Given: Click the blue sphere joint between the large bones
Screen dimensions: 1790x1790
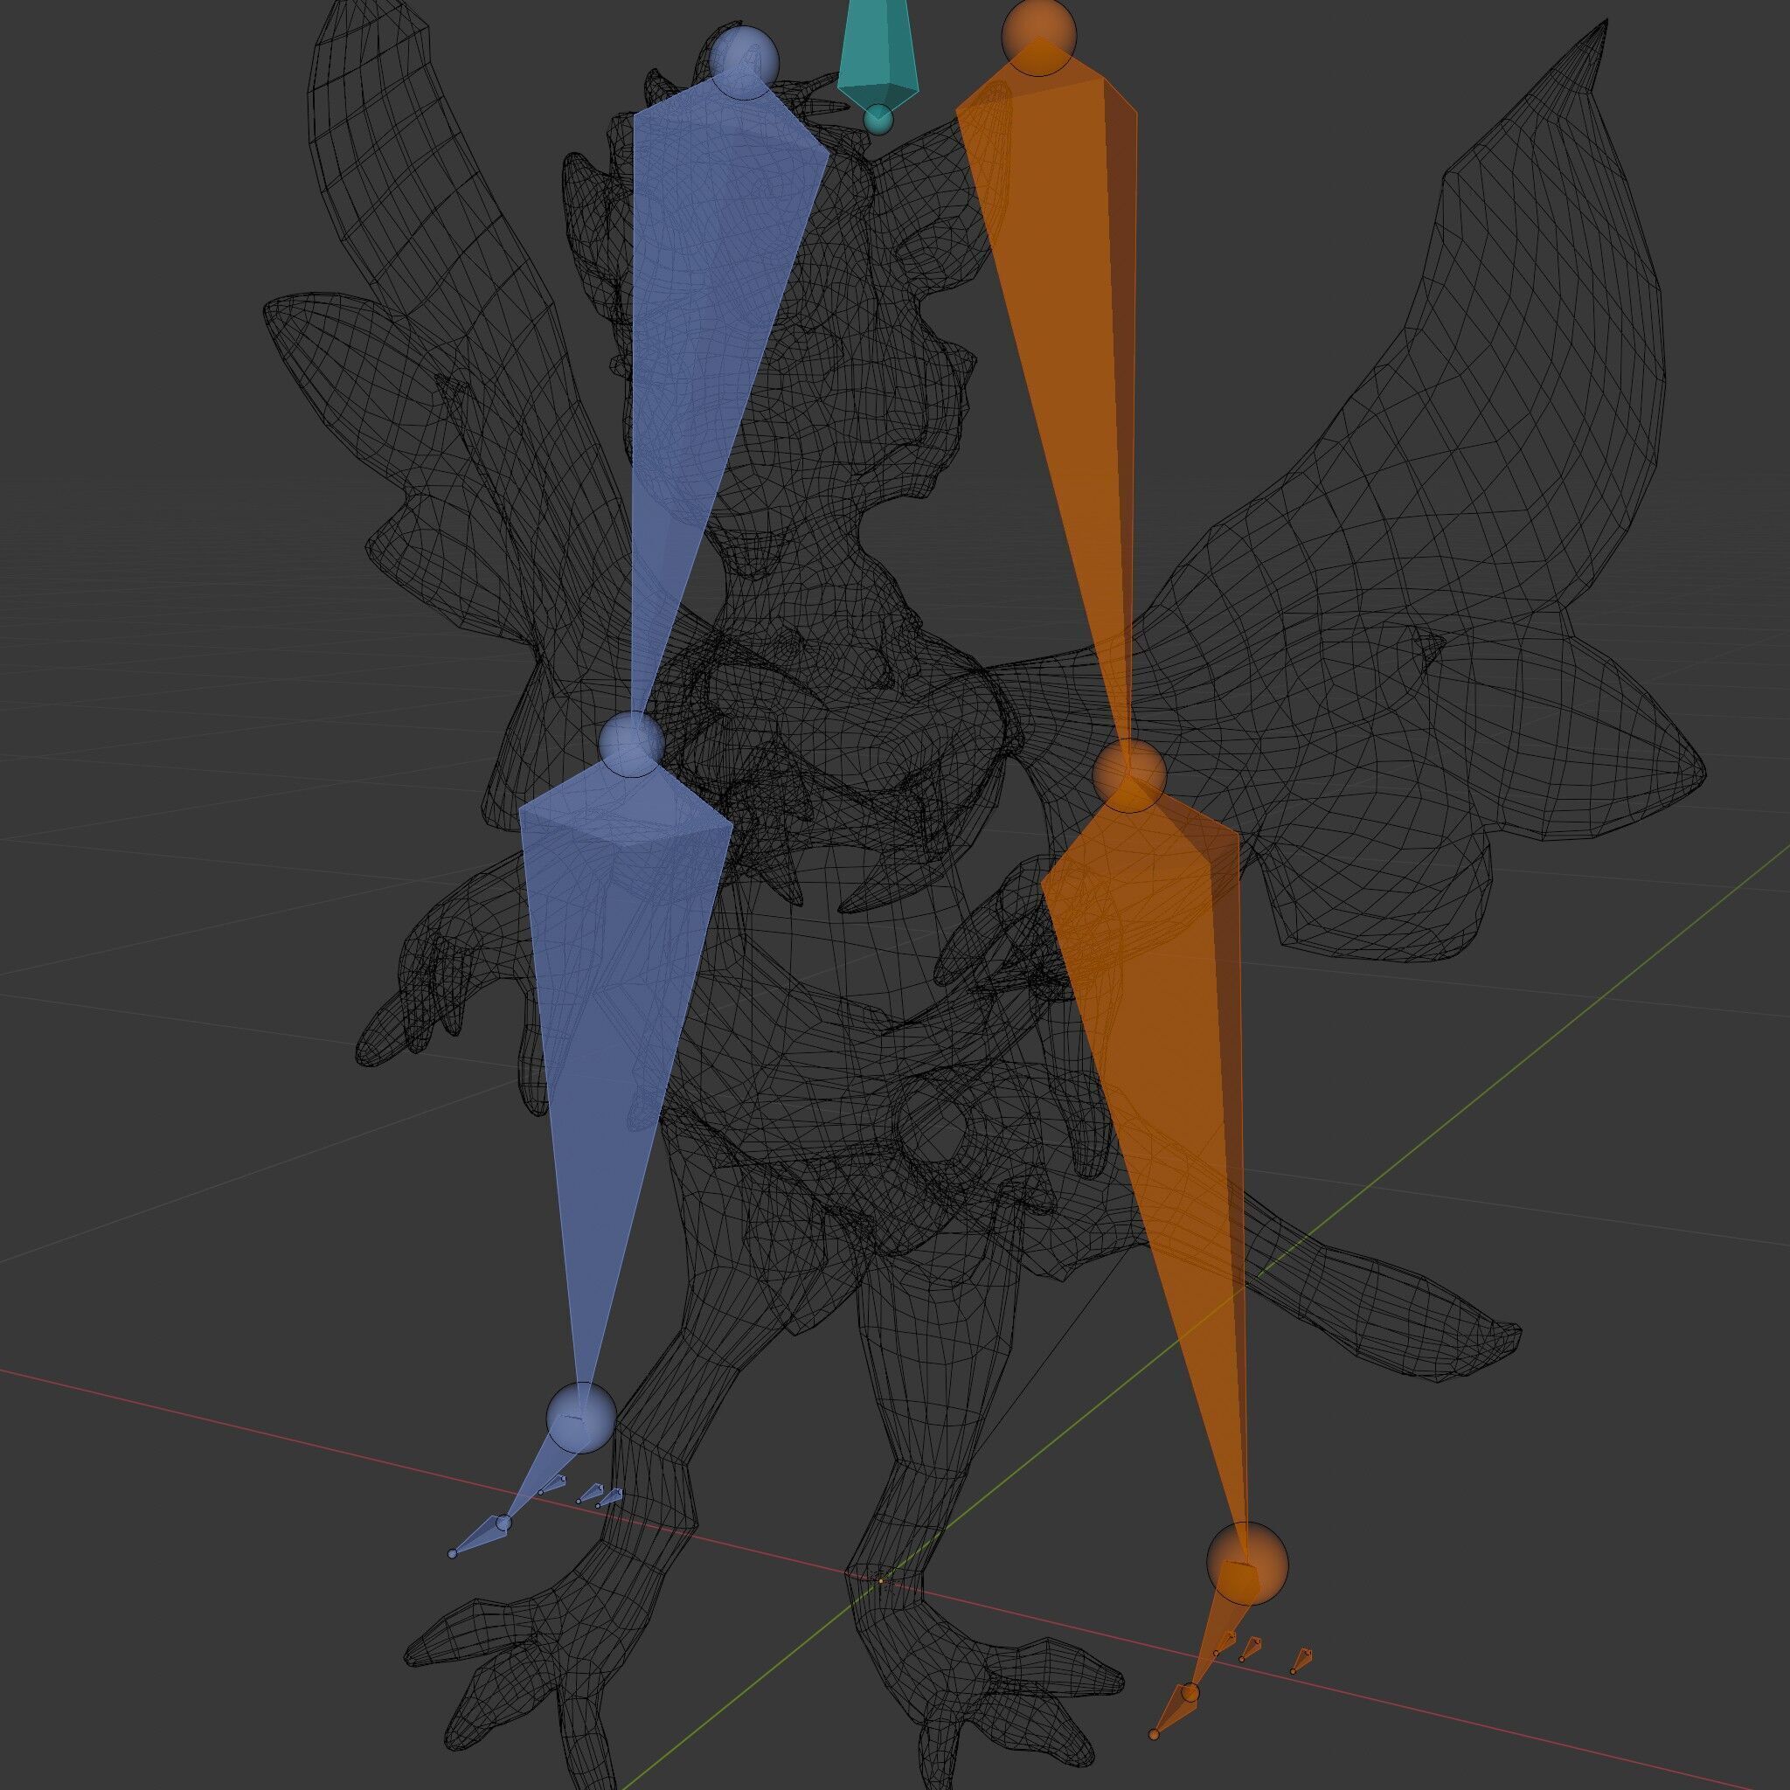Looking at the screenshot, I should pos(632,744).
